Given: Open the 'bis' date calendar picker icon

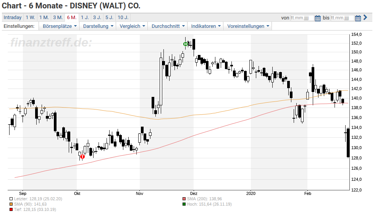Looking at the screenshot, I should pos(358,18).
